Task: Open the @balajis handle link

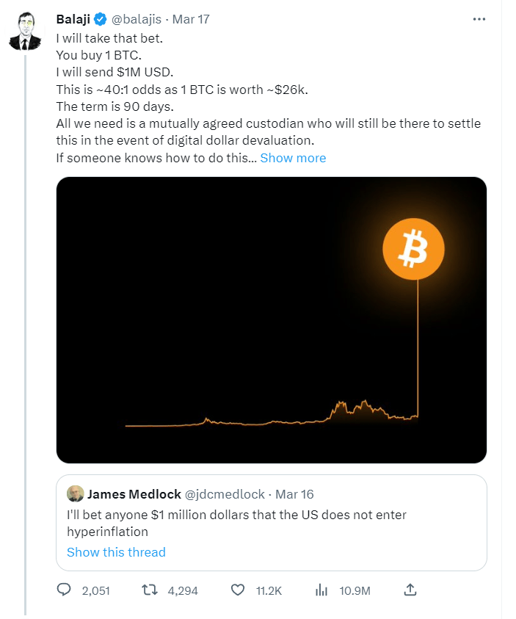Action: (137, 18)
